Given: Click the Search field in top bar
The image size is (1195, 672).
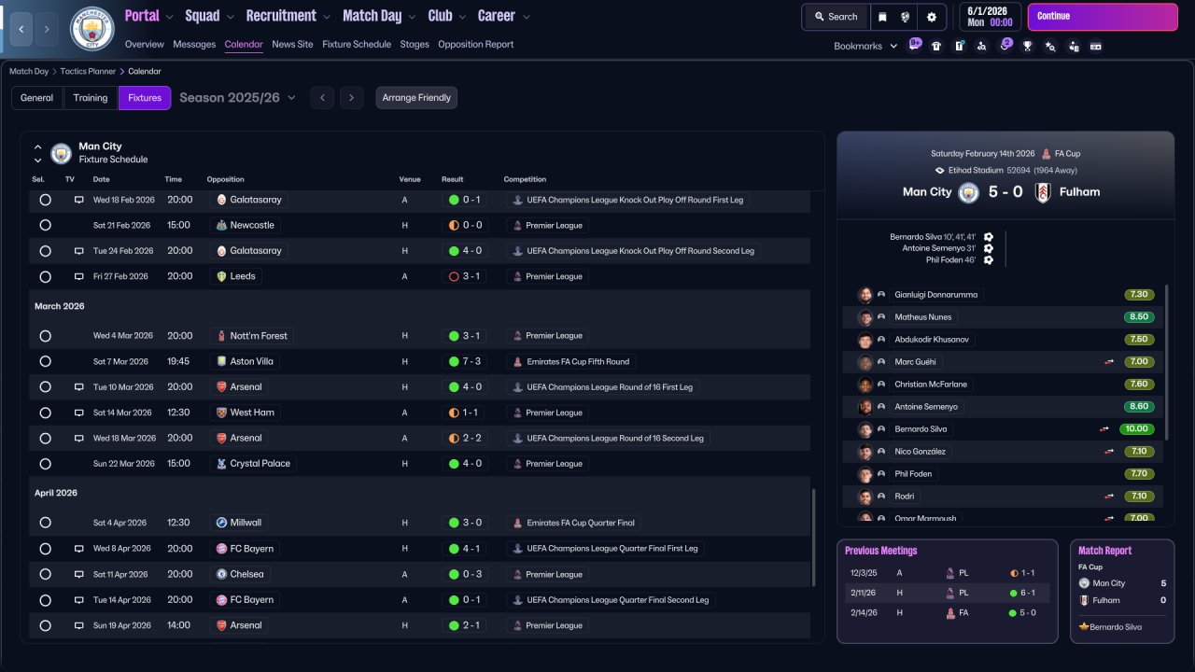Looking at the screenshot, I should point(836,17).
